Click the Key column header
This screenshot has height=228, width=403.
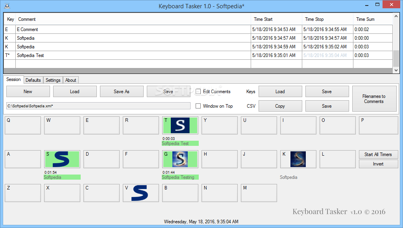point(10,19)
